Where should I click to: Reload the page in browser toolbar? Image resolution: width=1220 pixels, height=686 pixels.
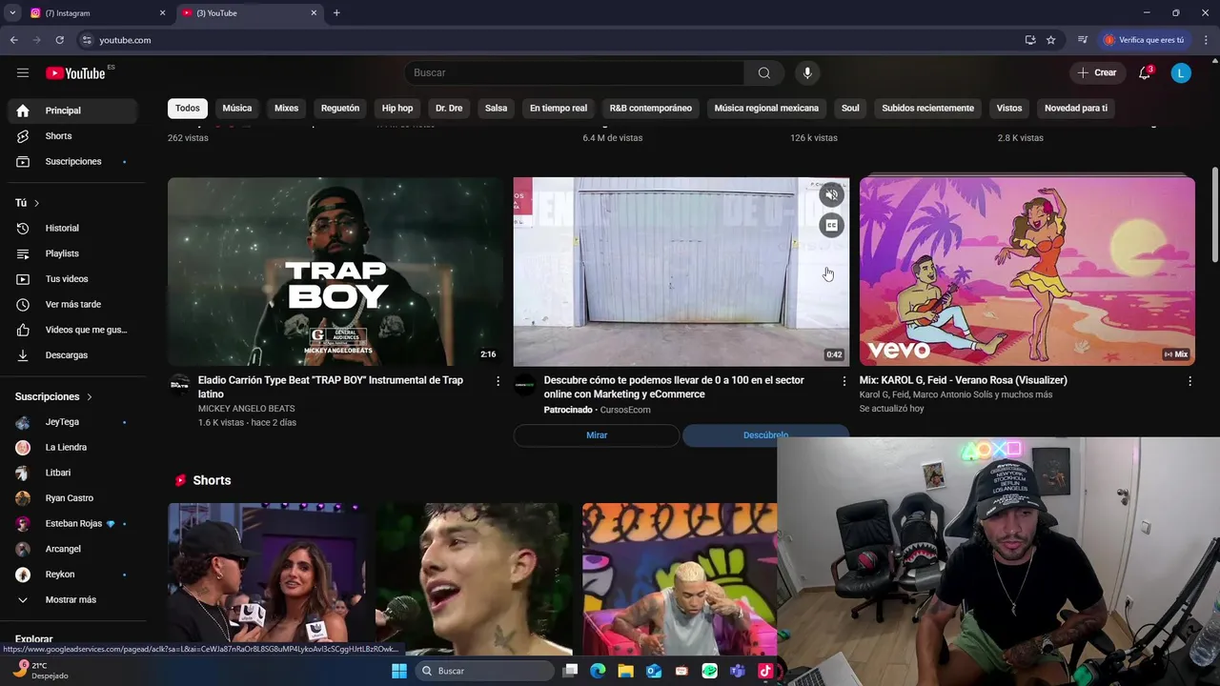(x=59, y=40)
